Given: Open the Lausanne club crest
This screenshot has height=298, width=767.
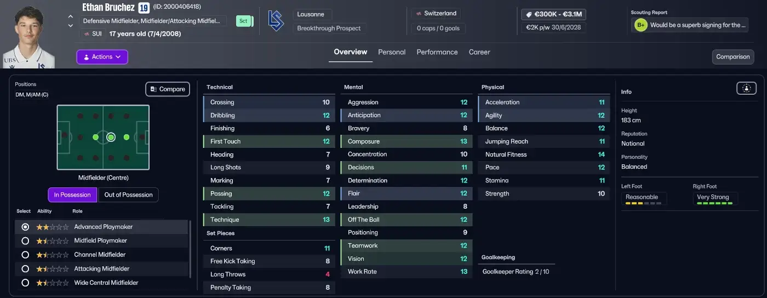Looking at the screenshot, I should click(x=276, y=21).
